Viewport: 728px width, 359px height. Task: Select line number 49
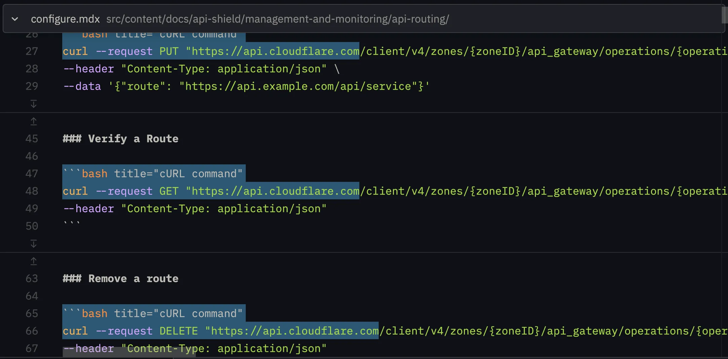(32, 208)
